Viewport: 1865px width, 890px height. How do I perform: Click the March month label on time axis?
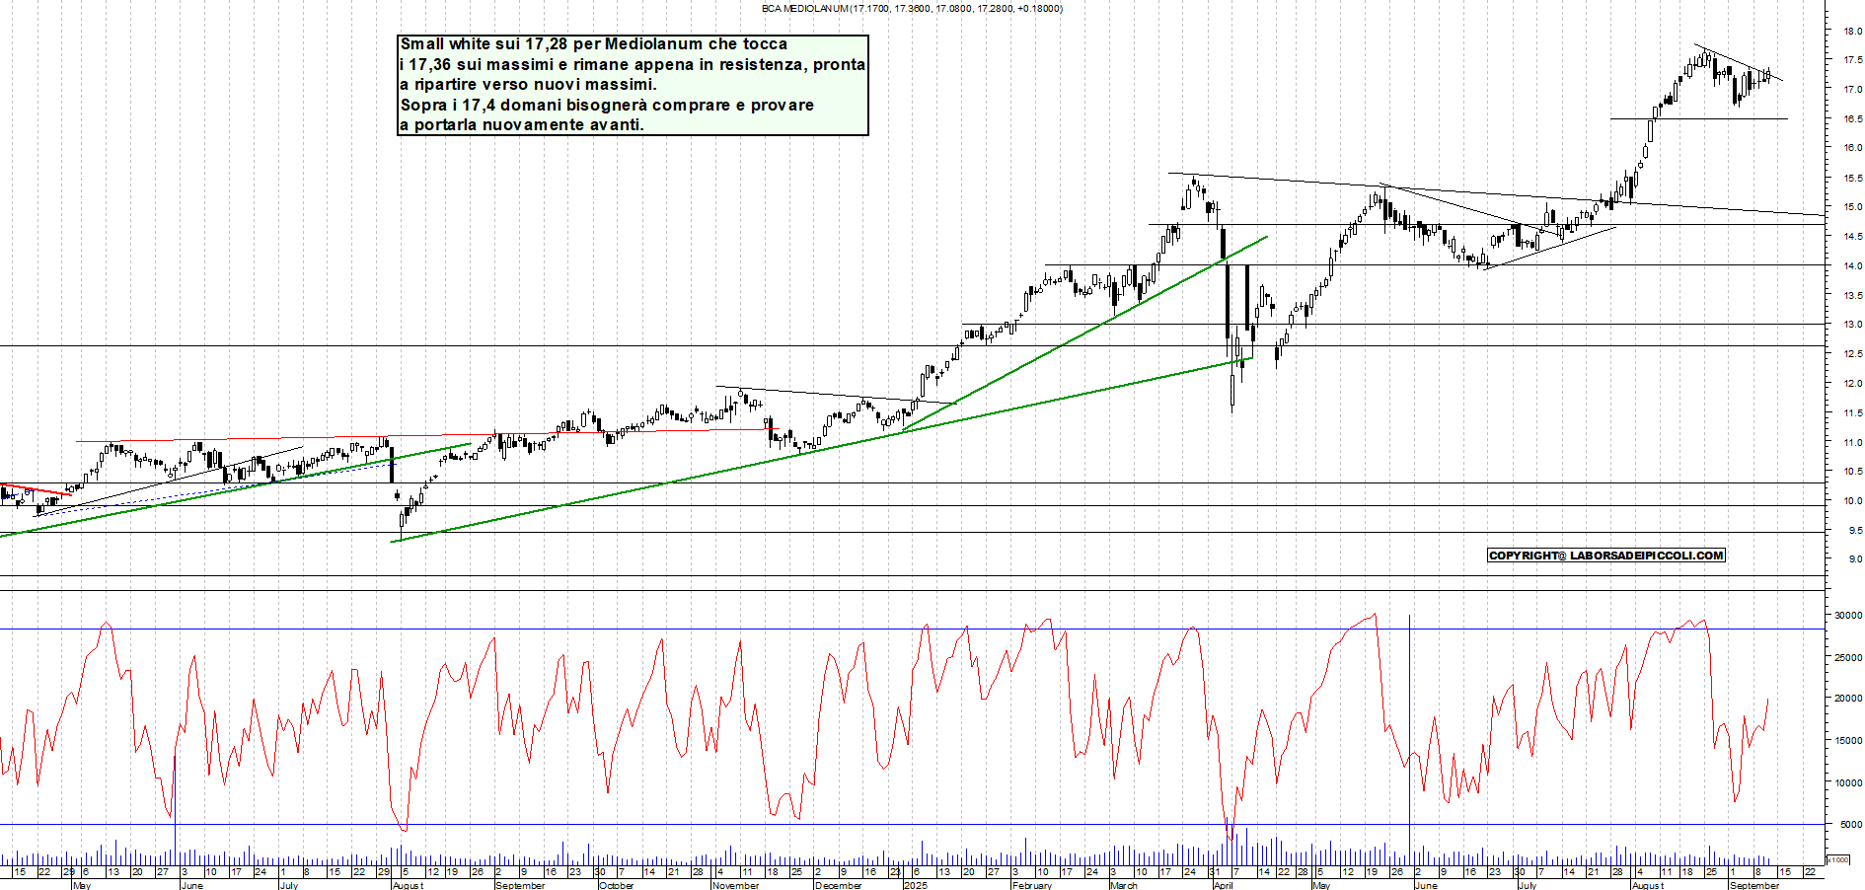[1124, 885]
